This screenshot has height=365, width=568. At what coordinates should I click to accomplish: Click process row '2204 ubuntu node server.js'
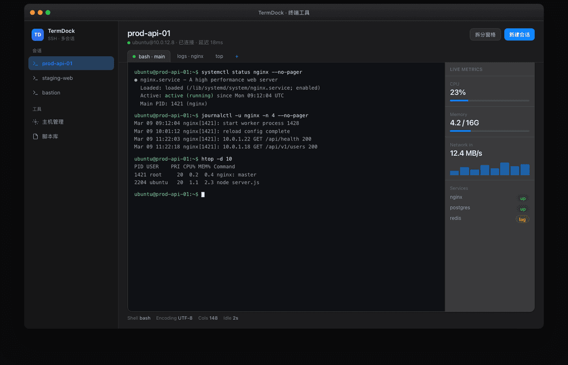(x=197, y=182)
